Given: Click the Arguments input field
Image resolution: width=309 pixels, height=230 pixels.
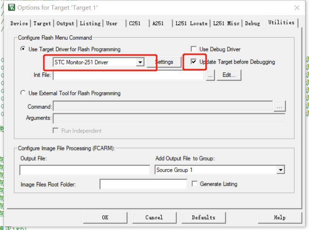Looking at the screenshot, I should (169, 119).
